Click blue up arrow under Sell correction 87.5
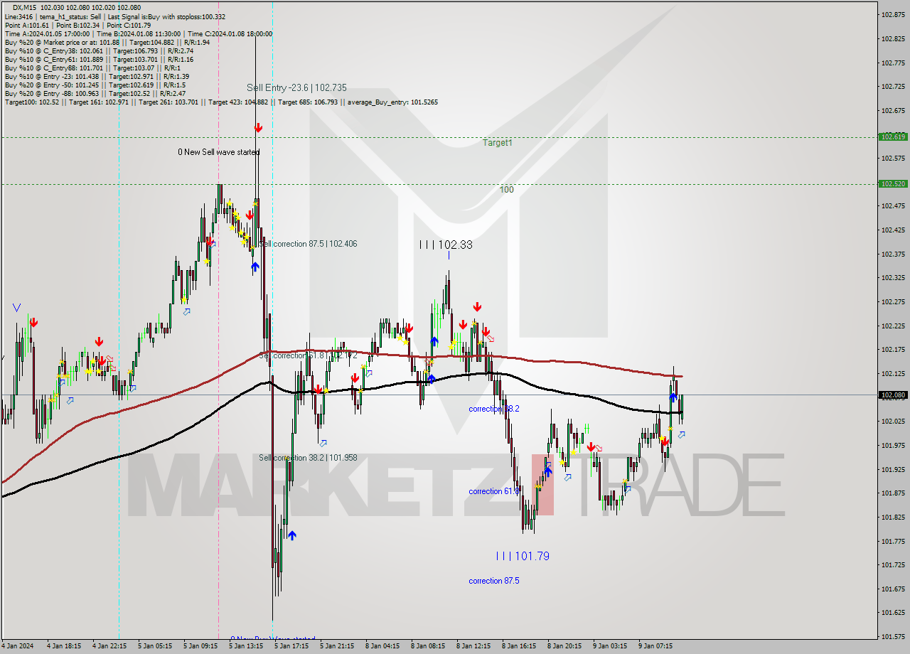 (255, 267)
